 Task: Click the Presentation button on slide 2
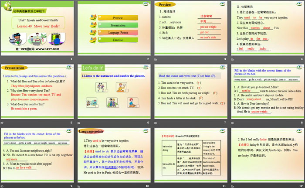point(118,25)
